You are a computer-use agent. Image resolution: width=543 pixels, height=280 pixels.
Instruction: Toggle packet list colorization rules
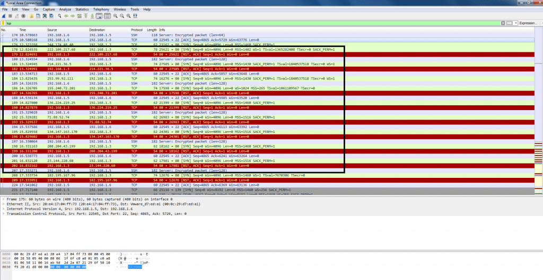point(107,16)
